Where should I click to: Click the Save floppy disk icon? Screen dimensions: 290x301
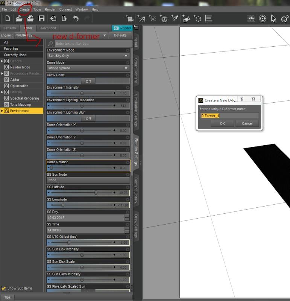pos(41,18)
